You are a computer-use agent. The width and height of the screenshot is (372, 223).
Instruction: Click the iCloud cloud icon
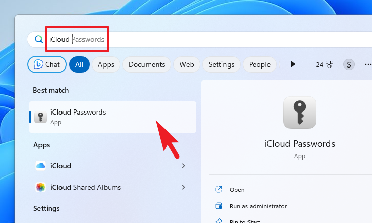tap(40, 166)
